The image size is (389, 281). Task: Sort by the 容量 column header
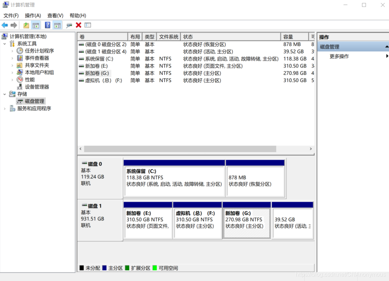[295, 37]
